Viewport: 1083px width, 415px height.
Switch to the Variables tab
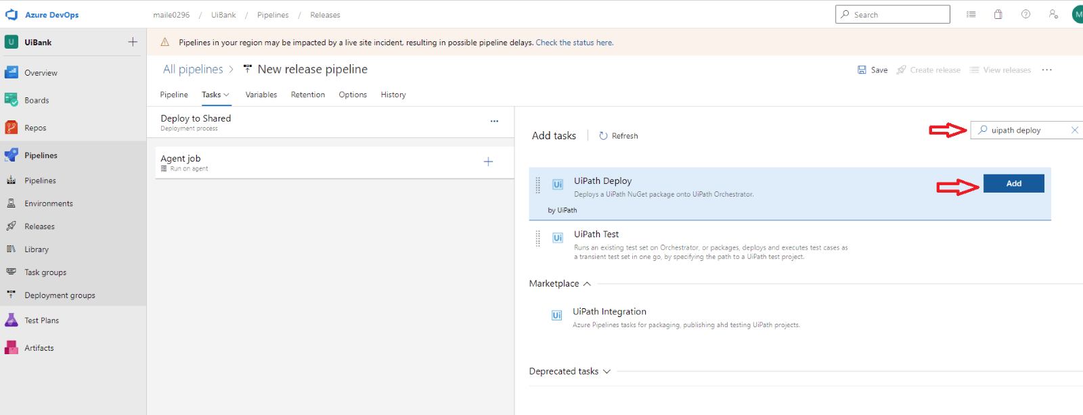tap(261, 95)
